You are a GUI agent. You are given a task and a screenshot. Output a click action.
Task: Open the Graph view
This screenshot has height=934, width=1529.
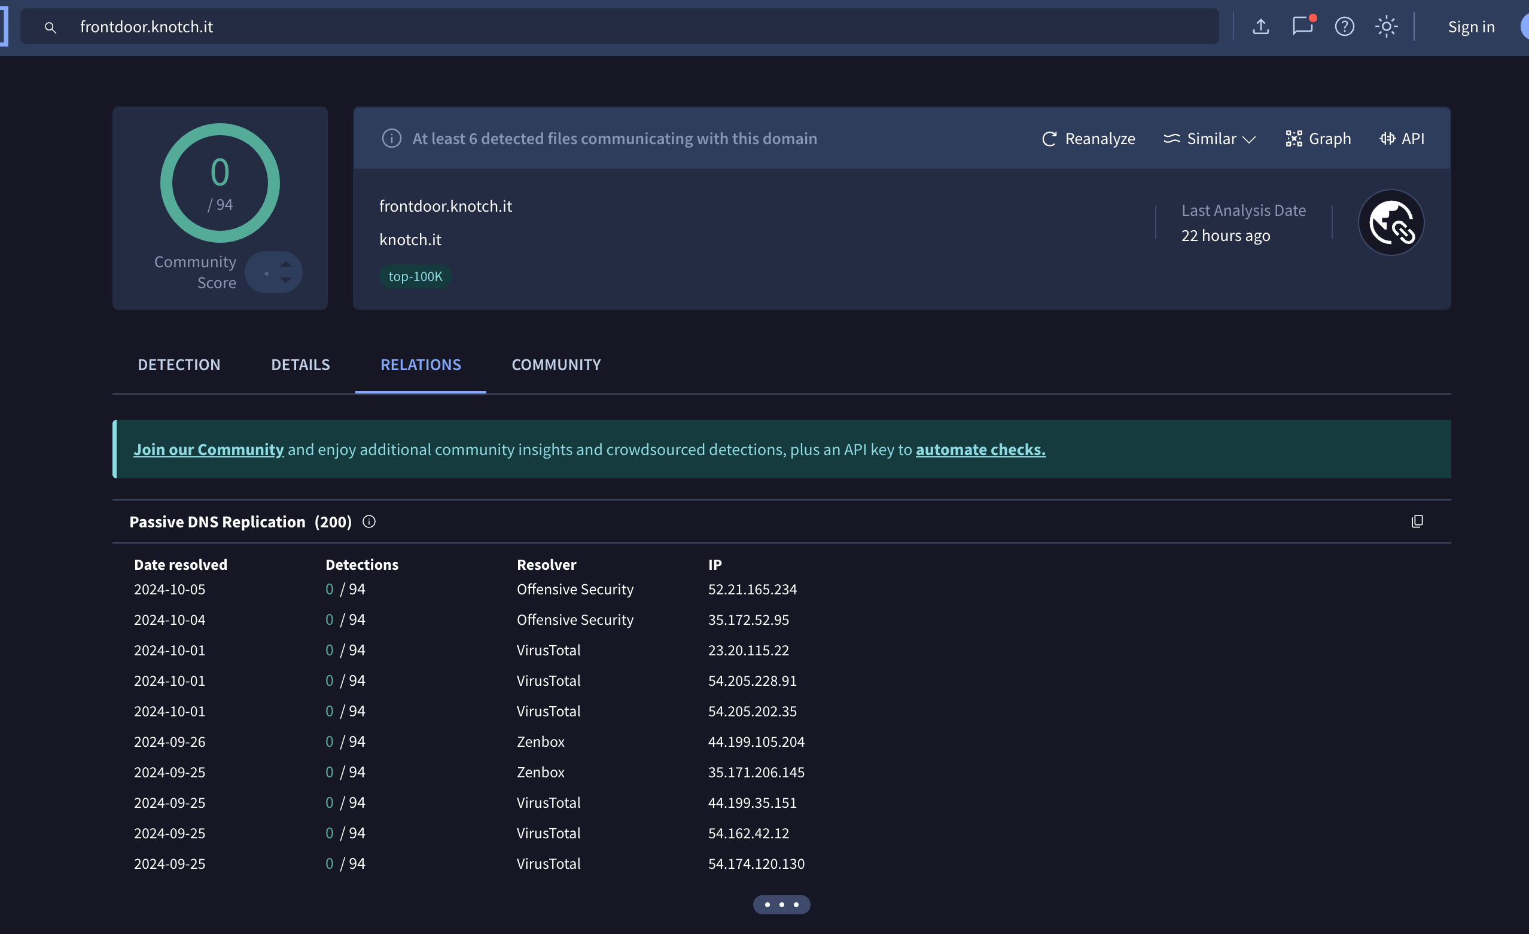point(1318,139)
